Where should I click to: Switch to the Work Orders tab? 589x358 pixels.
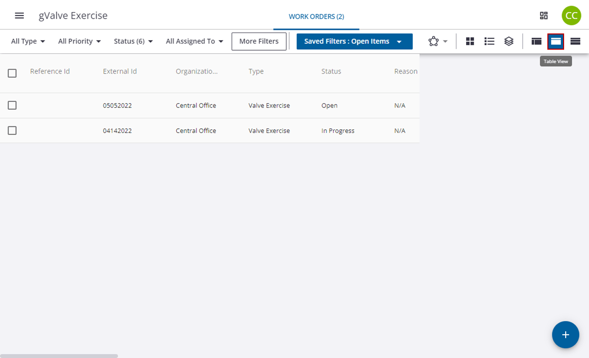pyautogui.click(x=316, y=16)
